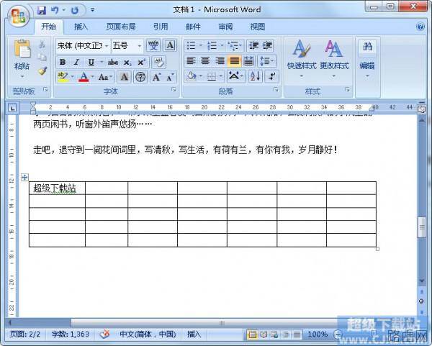Screen dimensions: 432x346
Task: Undo the last action
Action: tap(55, 11)
